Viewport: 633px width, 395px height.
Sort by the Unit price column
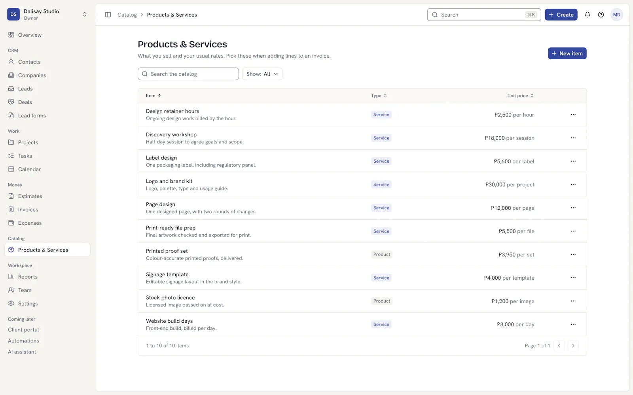coord(521,96)
